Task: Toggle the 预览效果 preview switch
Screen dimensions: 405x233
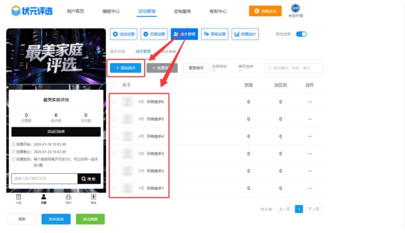Action: coord(301,35)
